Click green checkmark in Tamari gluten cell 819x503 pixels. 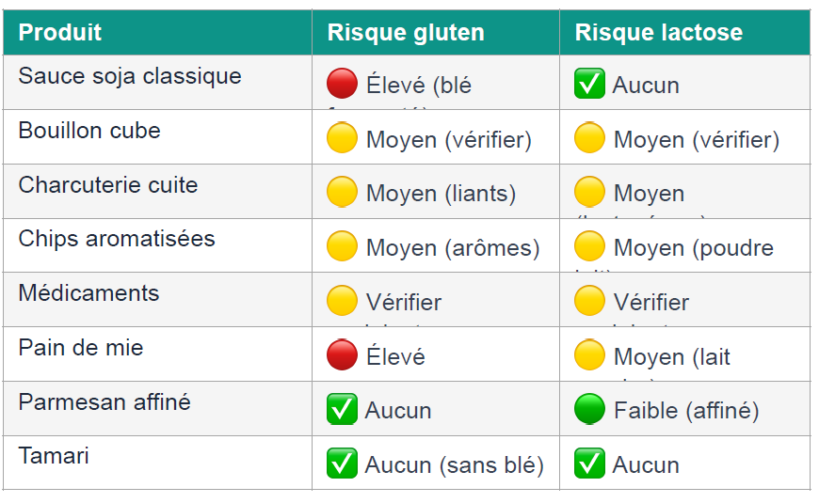[x=342, y=464]
